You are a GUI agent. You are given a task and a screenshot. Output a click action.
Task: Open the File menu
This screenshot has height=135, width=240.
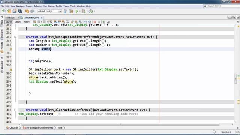point(2,6)
